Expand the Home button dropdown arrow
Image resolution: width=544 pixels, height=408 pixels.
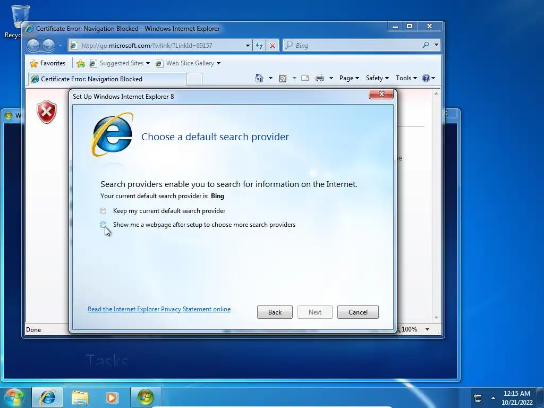270,78
